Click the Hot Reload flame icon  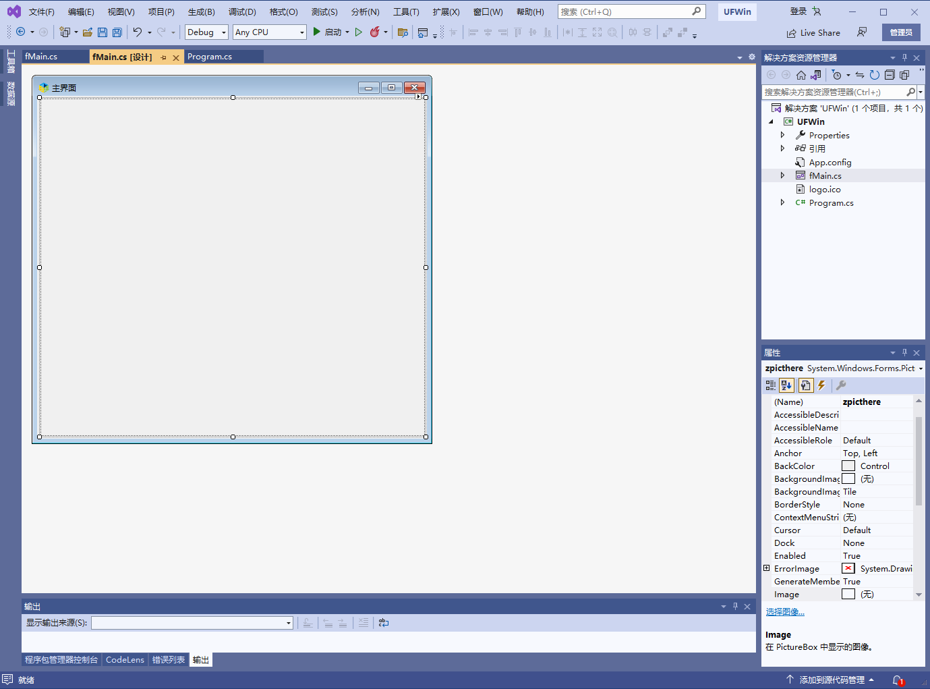[x=375, y=32]
